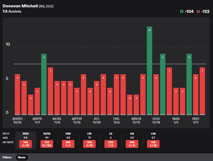This screenshot has height=161, width=213.
Task: Click the tall green 13-assist bar
Action: pos(149,71)
